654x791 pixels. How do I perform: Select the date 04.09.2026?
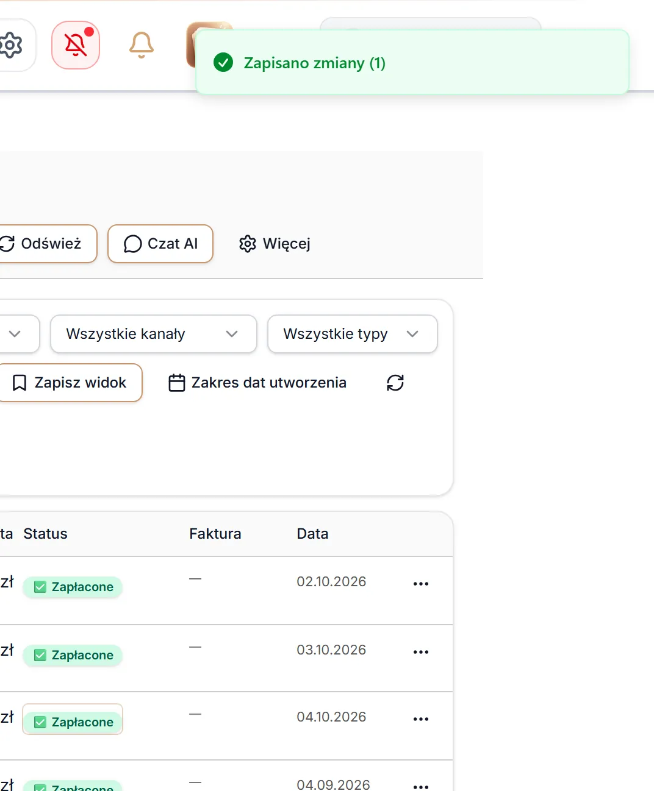pos(333,784)
